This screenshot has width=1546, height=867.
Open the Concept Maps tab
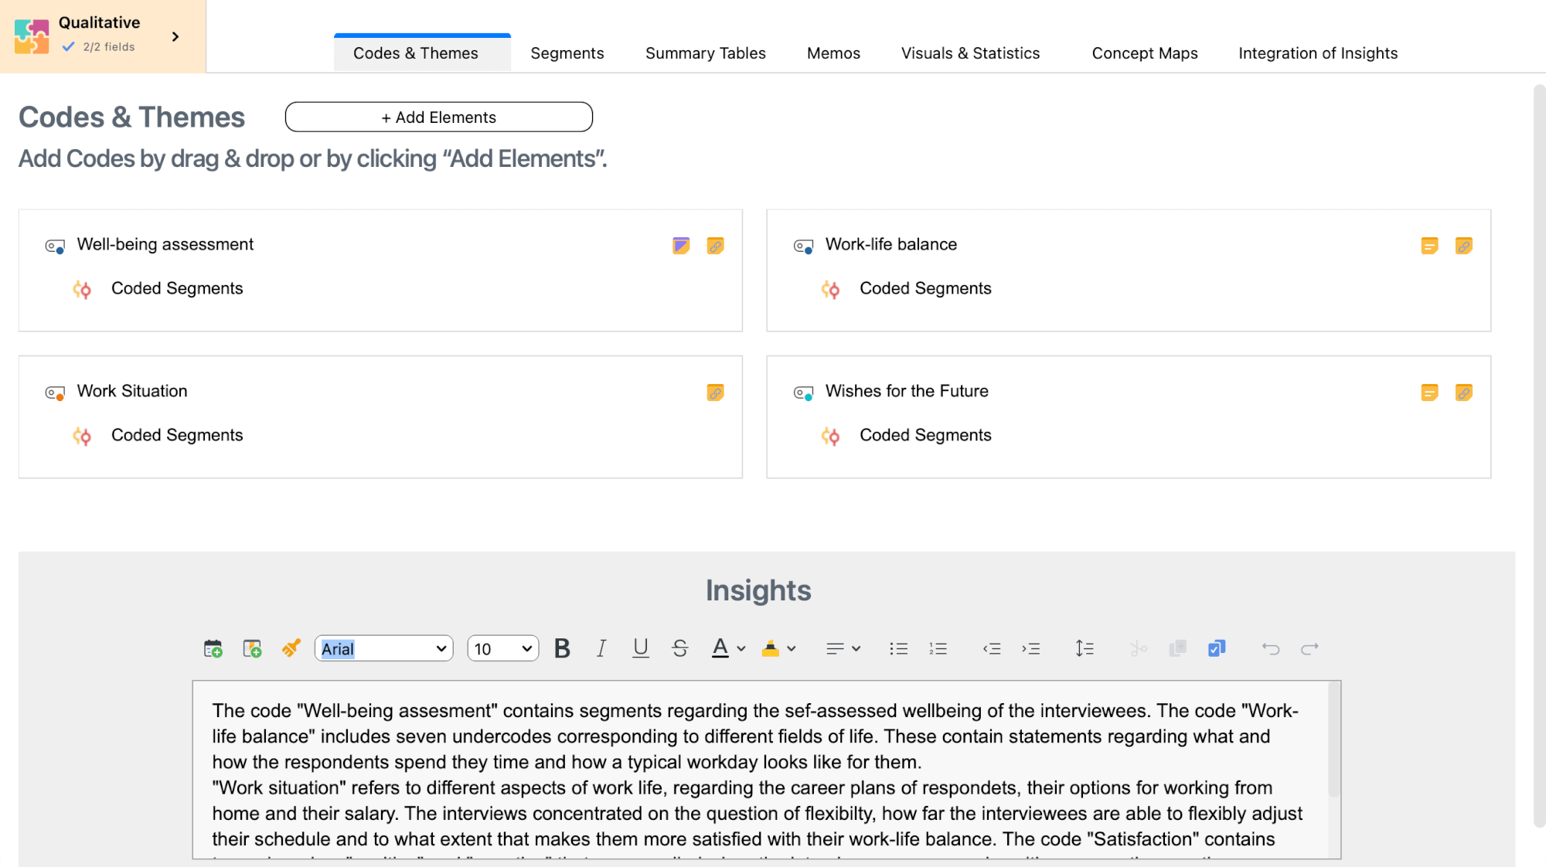coord(1144,53)
